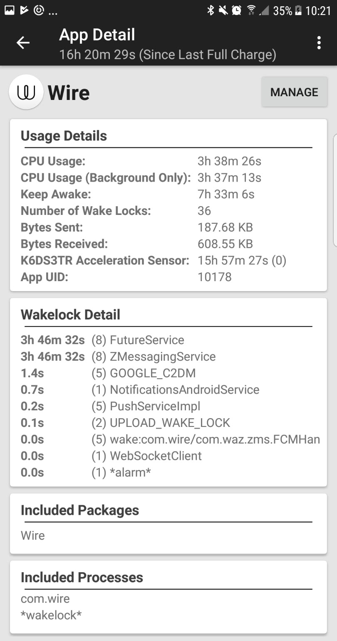Select the Usage Details section header
Screen dimensions: 337x641
coord(64,136)
